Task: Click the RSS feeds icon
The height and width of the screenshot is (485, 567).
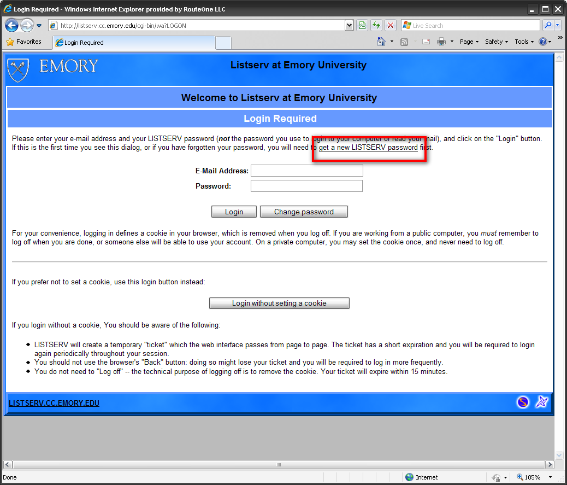Action: [404, 42]
